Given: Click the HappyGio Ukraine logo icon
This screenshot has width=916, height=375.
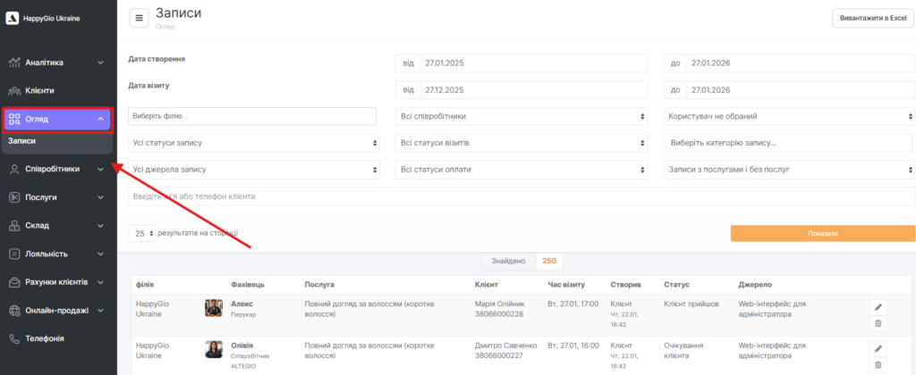Looking at the screenshot, I should point(13,18).
